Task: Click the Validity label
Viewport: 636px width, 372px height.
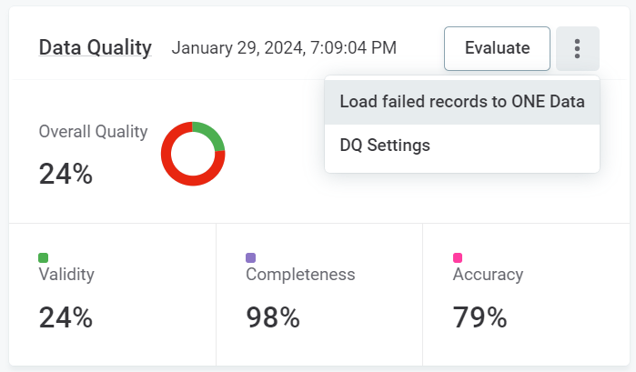Action: [66, 274]
